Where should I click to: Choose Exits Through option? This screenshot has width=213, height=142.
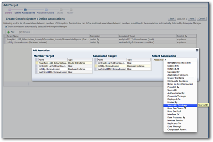pyautogui.click(x=180, y=127)
